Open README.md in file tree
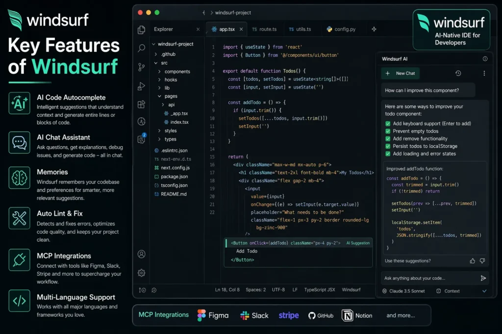The image size is (502, 334). coord(171,194)
